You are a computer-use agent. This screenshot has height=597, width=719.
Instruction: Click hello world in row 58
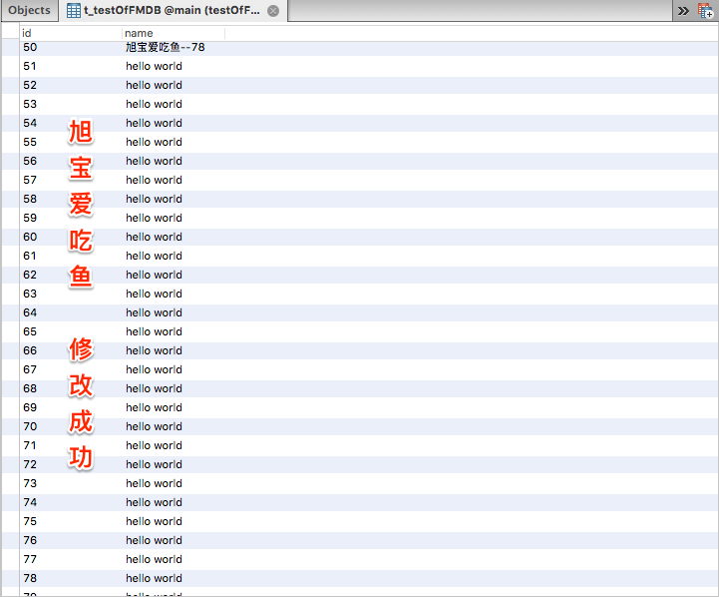coord(154,199)
